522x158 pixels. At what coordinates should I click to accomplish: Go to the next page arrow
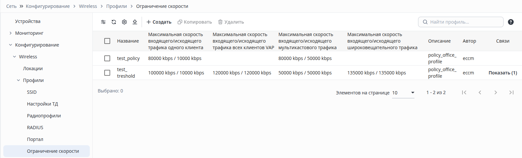[496, 92]
